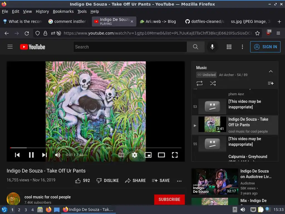The height and width of the screenshot is (214, 285).
Task: Like the video (592 thumbs up)
Action: click(x=82, y=181)
